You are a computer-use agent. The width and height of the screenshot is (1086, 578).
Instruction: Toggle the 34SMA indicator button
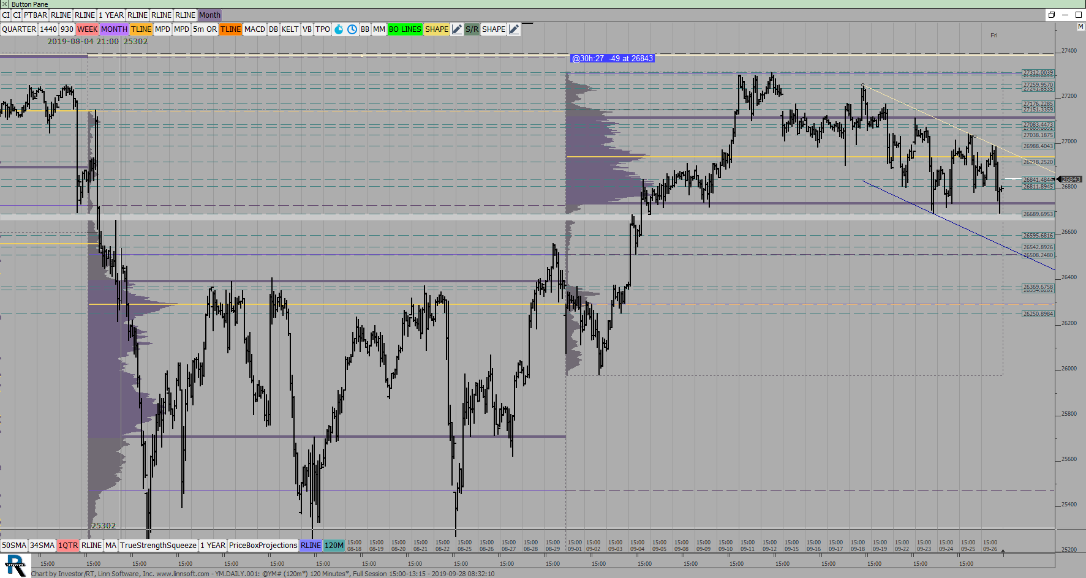click(x=42, y=546)
